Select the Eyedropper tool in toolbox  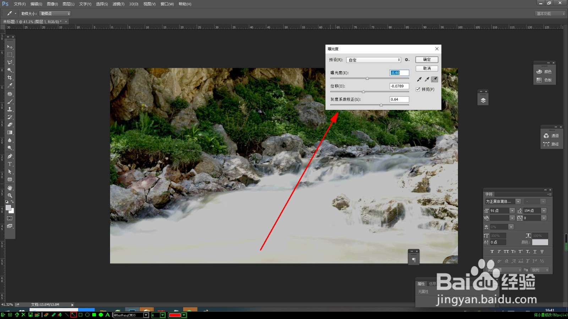tap(10, 86)
